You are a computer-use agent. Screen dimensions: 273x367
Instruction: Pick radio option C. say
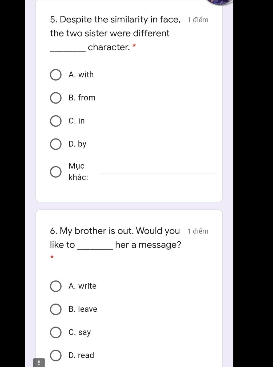56,333
